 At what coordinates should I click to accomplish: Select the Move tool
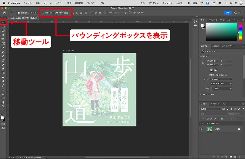click(x=3, y=22)
